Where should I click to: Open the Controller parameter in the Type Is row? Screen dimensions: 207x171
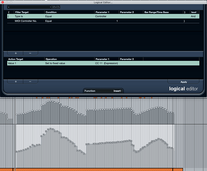point(101,16)
